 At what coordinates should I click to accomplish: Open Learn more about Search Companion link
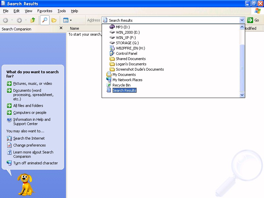click(x=33, y=154)
